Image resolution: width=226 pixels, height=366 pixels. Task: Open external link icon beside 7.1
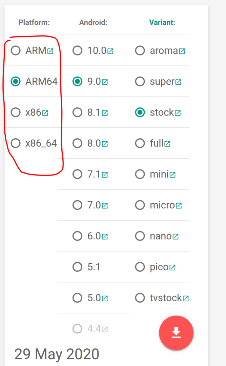[105, 175]
